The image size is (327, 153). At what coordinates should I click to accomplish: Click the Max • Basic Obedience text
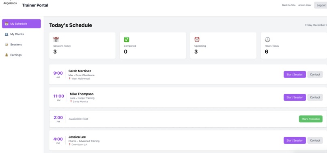[81, 75]
